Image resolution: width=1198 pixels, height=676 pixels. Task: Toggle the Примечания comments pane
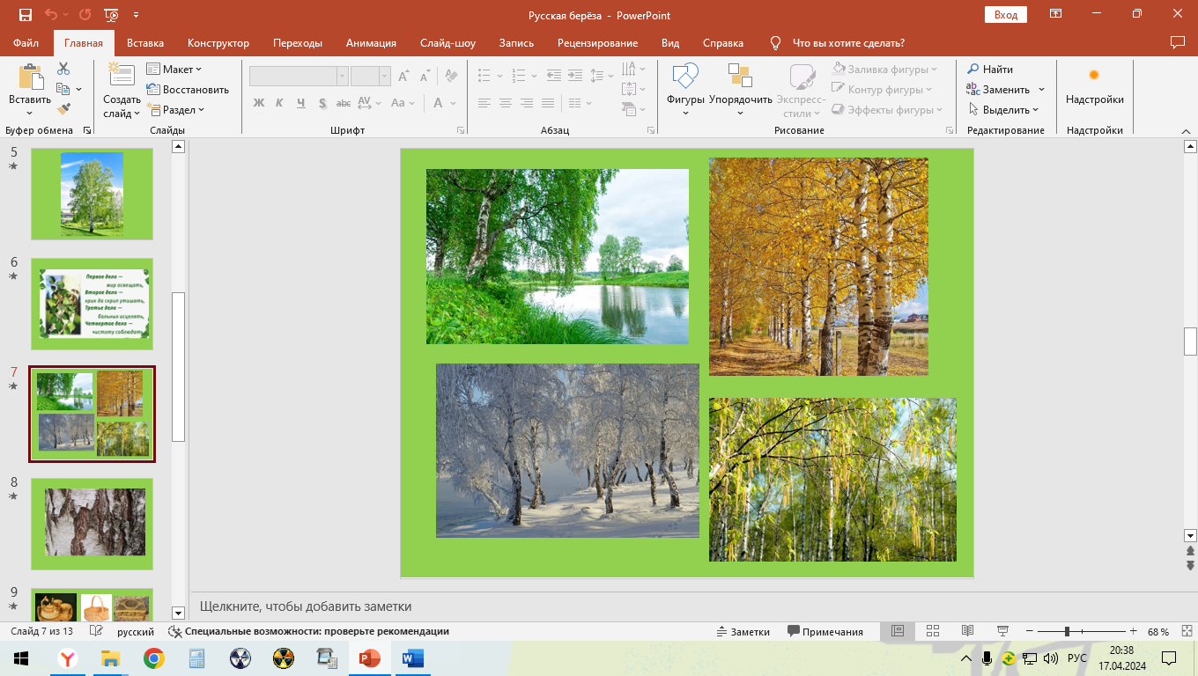pyautogui.click(x=825, y=631)
